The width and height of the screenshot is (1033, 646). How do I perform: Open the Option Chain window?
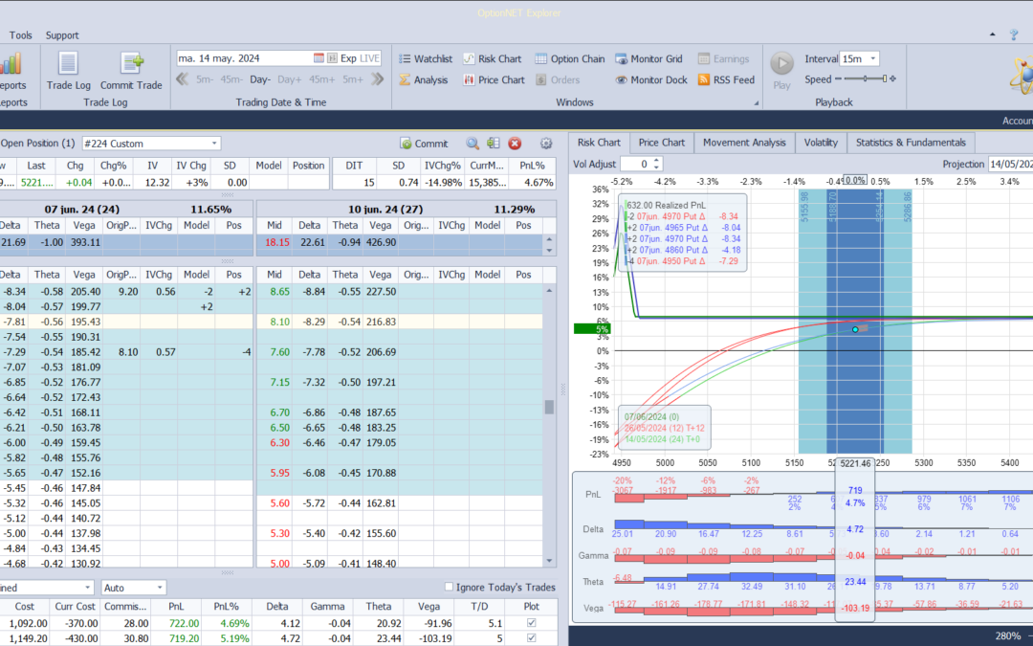[570, 58]
